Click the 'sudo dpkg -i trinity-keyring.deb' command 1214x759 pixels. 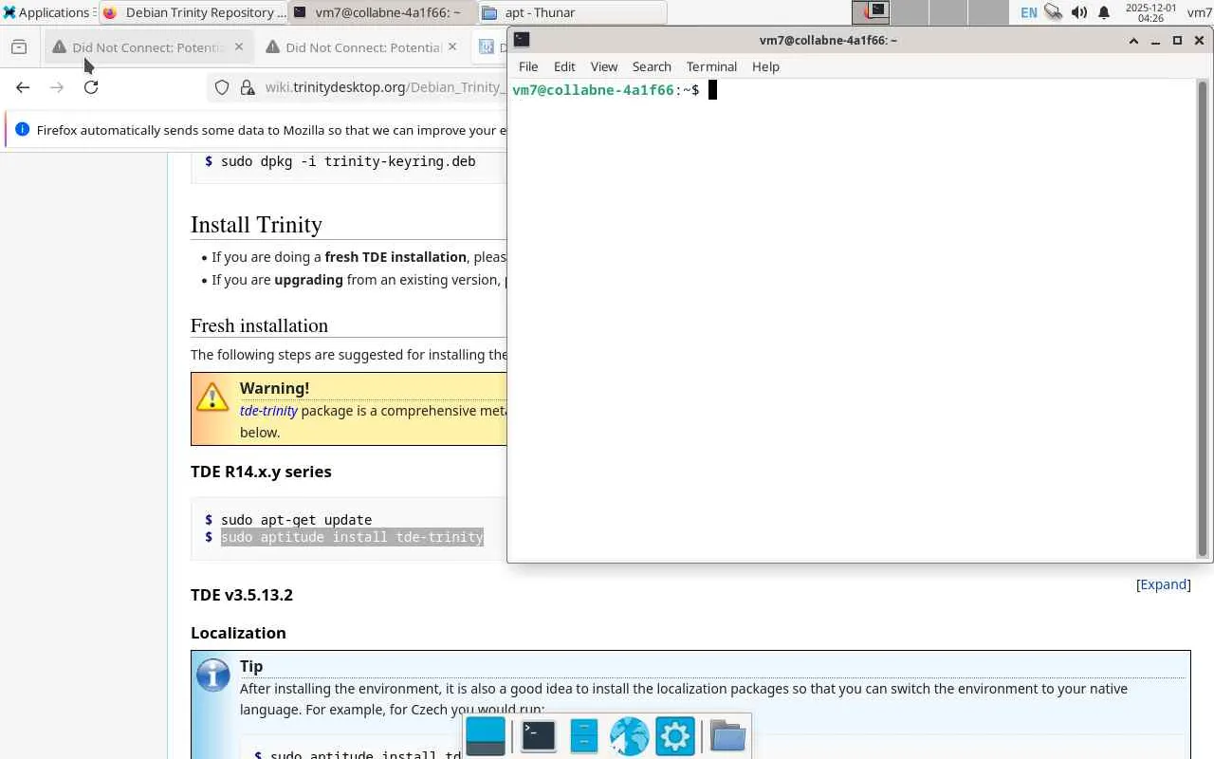348,161
